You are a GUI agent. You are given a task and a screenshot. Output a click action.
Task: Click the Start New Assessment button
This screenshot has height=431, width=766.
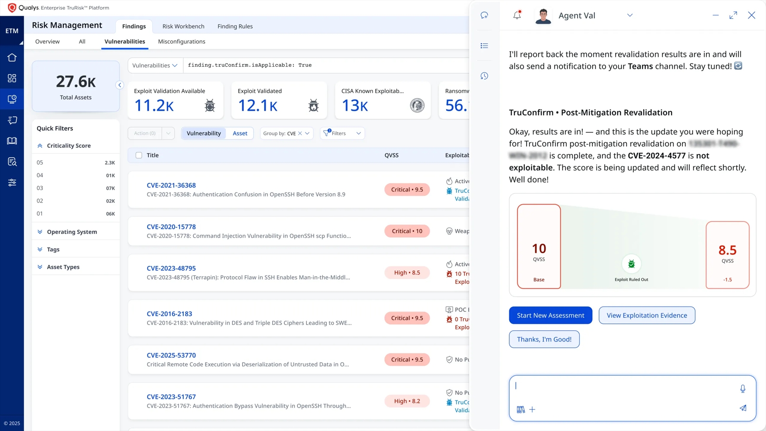coord(550,315)
